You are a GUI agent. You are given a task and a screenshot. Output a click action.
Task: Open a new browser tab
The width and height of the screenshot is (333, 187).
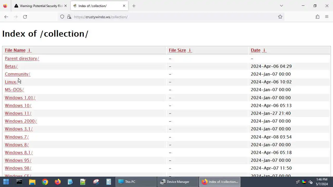[134, 6]
